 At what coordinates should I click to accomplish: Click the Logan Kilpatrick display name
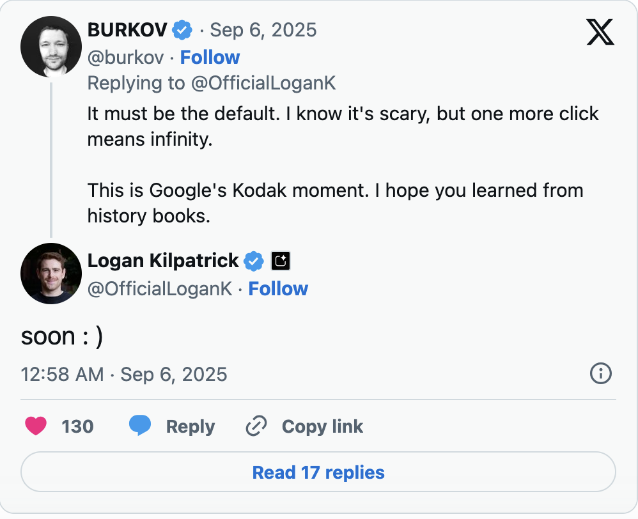163,261
